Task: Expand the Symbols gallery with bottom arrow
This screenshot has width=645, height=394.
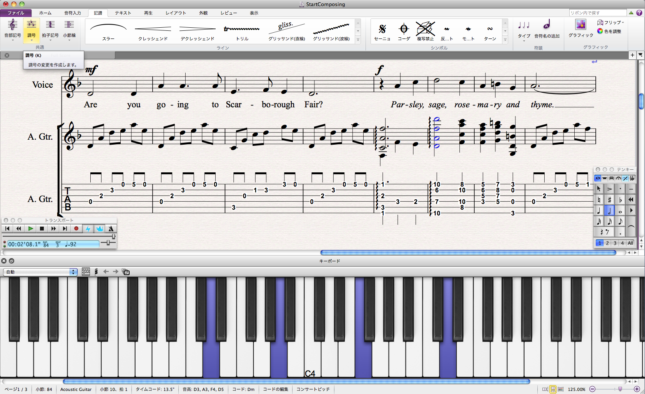Action: coord(505,40)
